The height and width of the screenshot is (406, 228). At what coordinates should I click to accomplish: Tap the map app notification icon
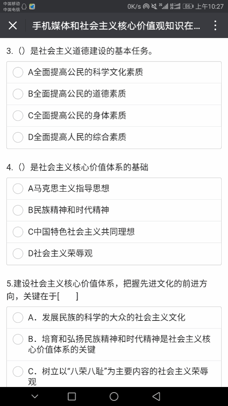coord(32,6)
